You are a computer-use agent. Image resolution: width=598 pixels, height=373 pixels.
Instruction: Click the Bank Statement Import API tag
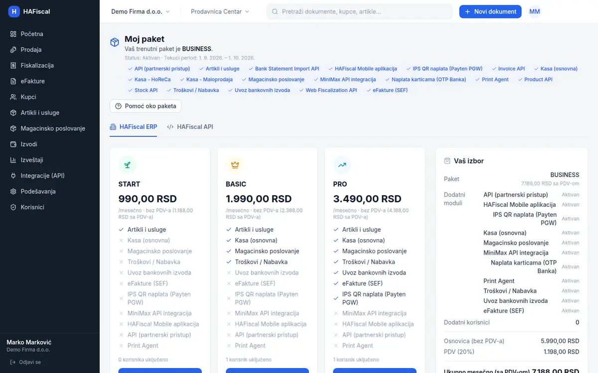coord(283,69)
